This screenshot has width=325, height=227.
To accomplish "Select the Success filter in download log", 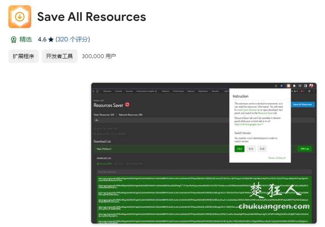I will (x=98, y=164).
